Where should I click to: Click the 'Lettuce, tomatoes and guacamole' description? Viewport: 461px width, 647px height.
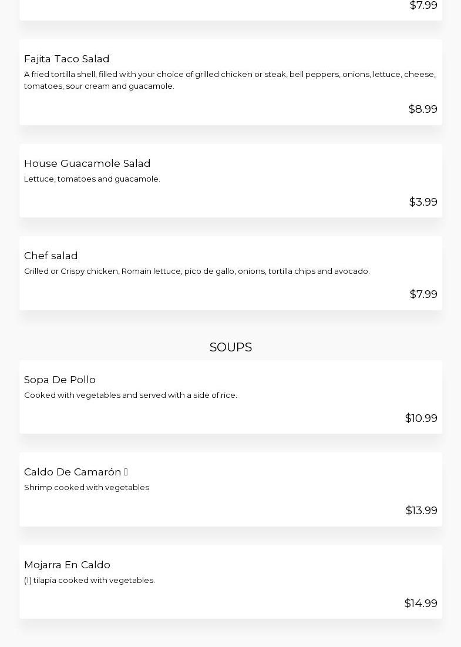[92, 179]
